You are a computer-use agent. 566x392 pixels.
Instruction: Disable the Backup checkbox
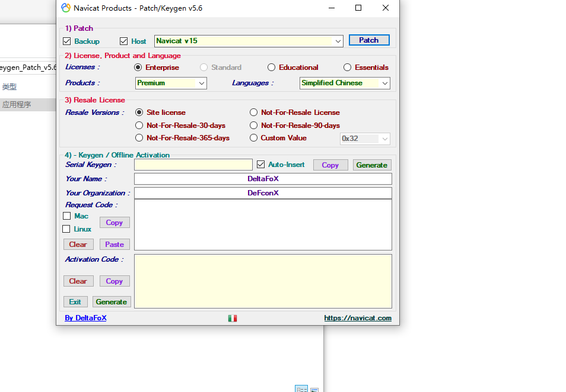(x=67, y=41)
